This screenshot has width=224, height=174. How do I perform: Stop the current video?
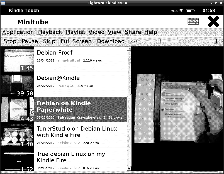[10, 41]
